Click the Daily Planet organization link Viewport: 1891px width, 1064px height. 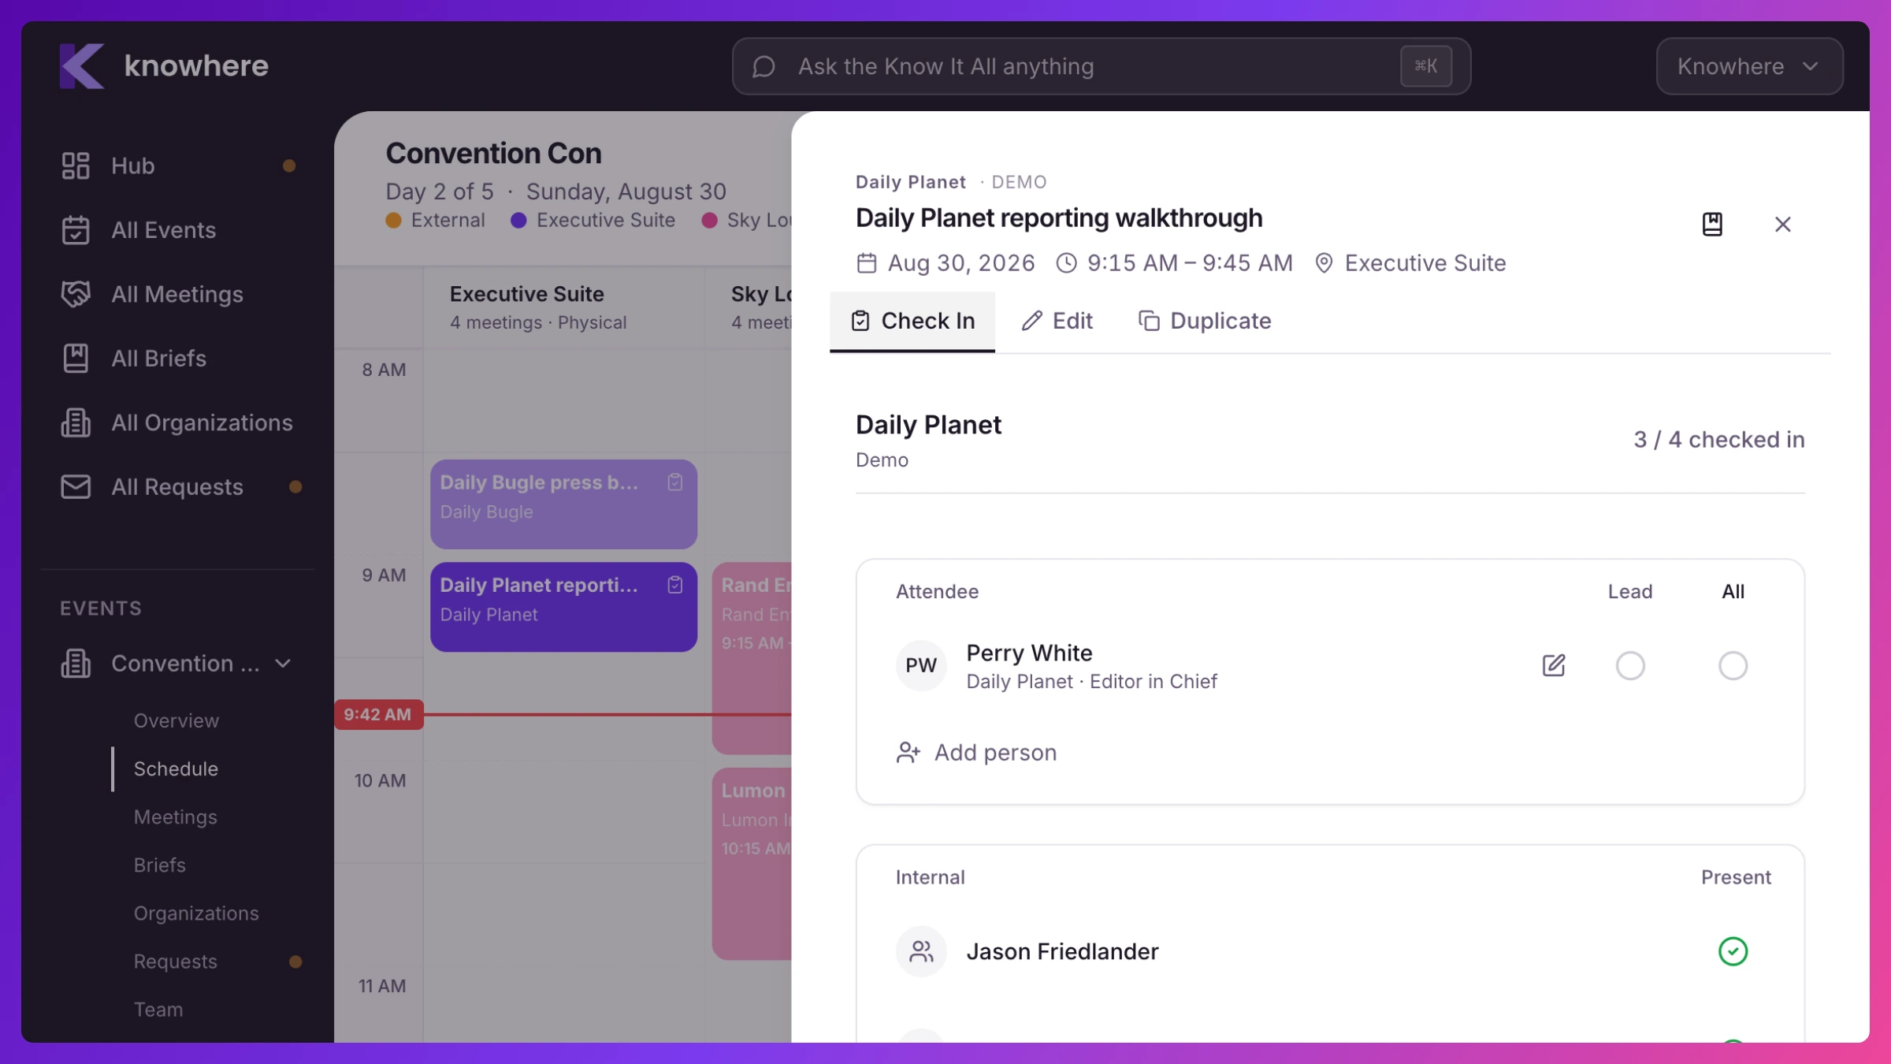pyautogui.click(x=910, y=182)
